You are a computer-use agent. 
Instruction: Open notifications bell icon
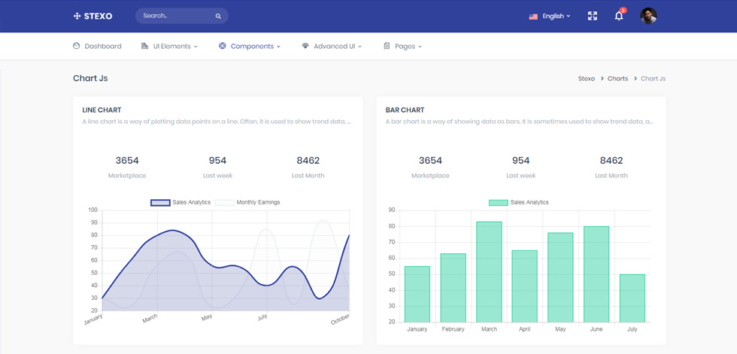[x=619, y=16]
